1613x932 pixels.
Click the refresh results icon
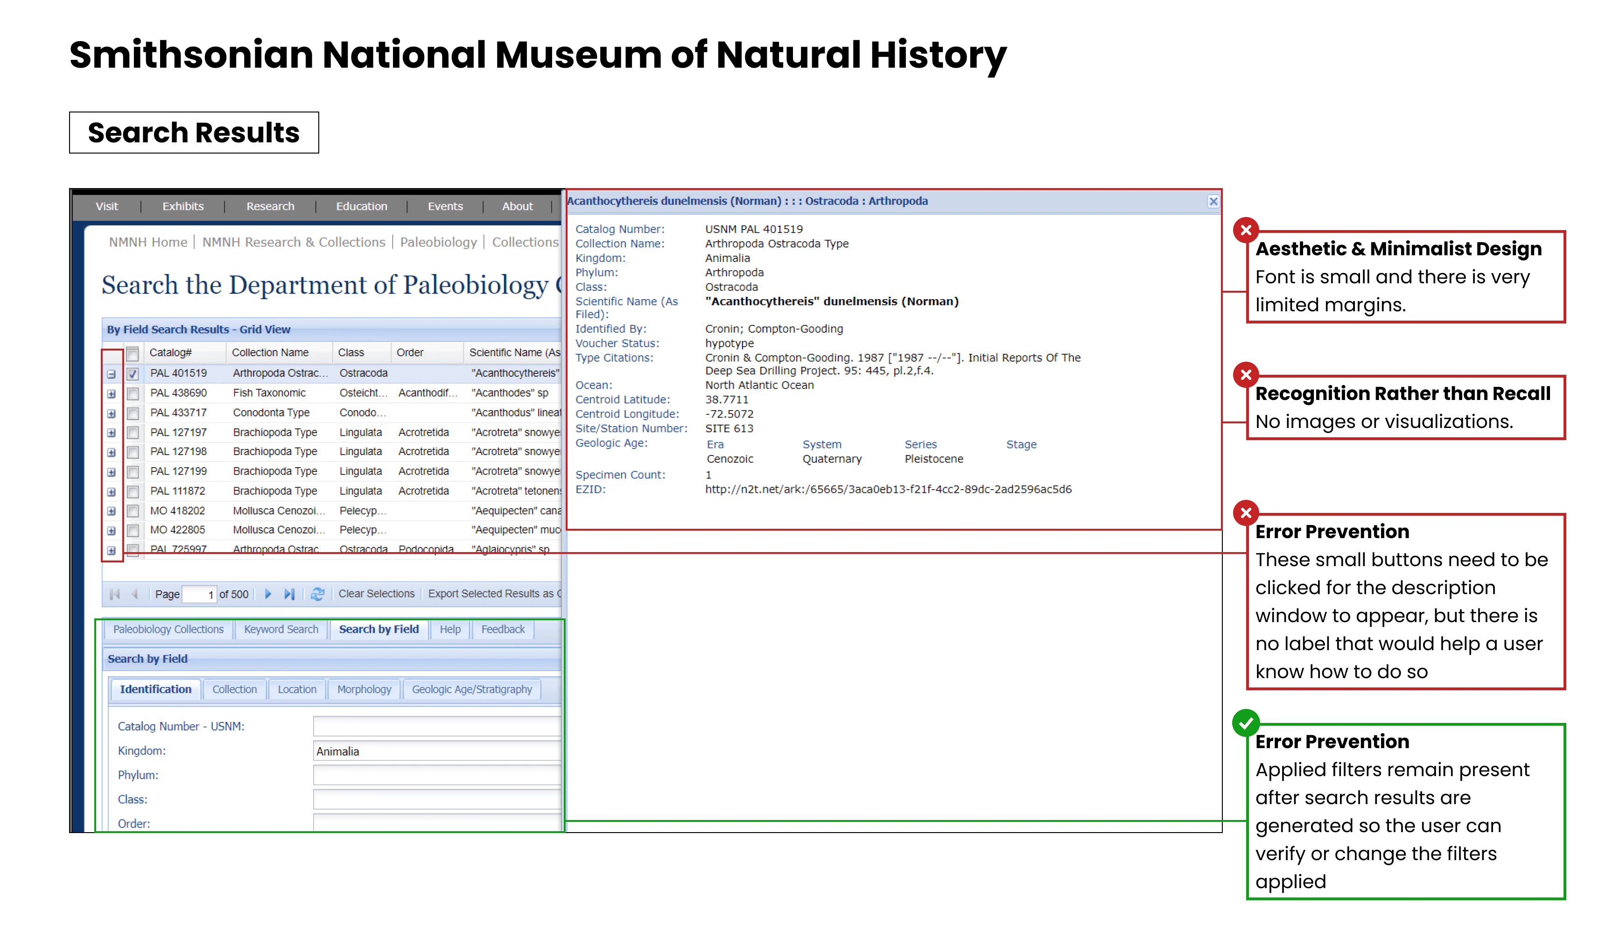point(317,594)
